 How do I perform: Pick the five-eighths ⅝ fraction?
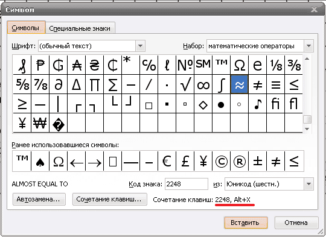(22, 84)
